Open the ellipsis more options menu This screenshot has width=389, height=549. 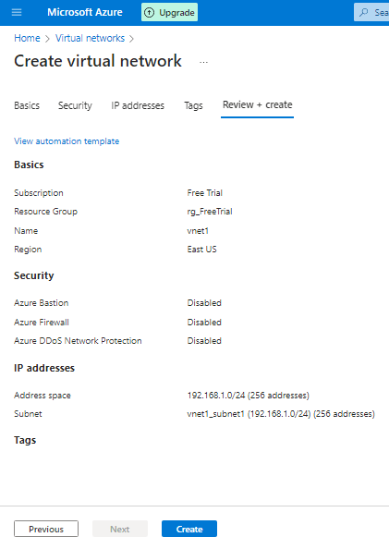[x=203, y=62]
